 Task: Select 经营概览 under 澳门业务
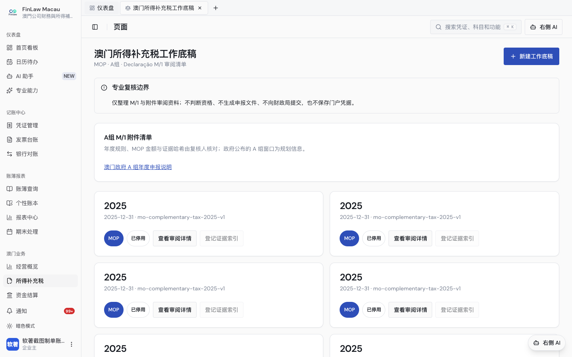pos(41,267)
